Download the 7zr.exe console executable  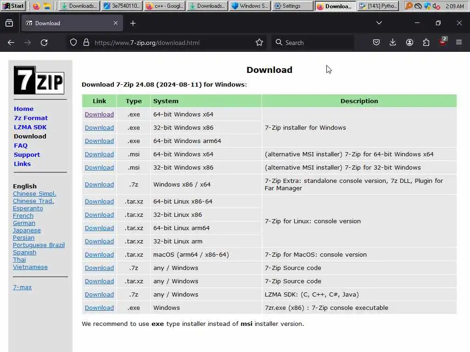(99, 308)
